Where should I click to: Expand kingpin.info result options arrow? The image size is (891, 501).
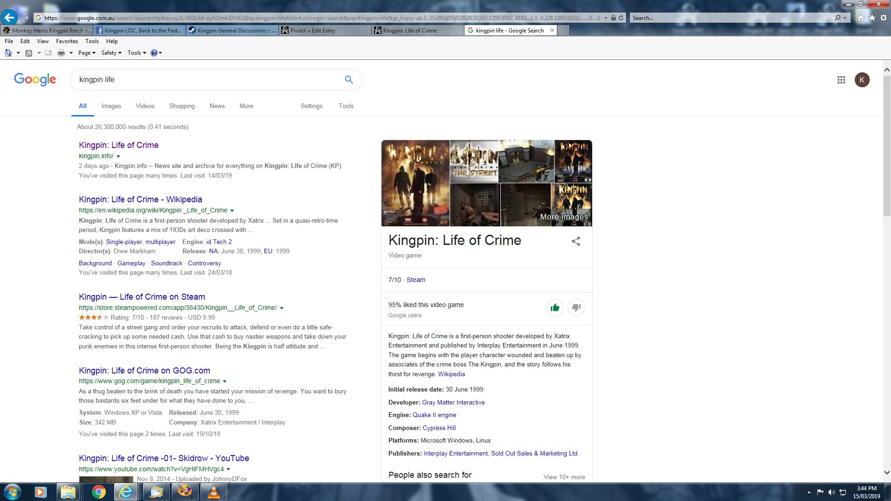tap(118, 156)
